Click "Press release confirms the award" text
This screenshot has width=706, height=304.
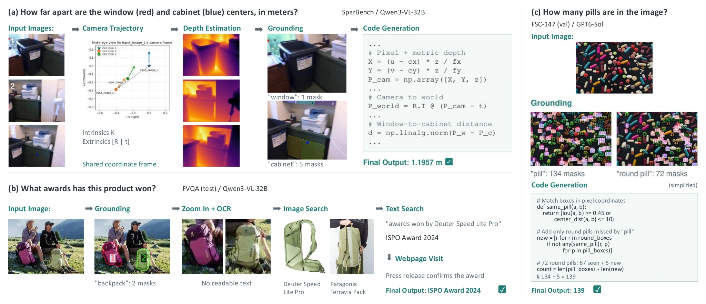435,275
